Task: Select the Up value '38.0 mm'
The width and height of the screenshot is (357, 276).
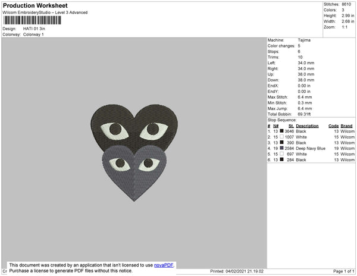Action: 306,74
